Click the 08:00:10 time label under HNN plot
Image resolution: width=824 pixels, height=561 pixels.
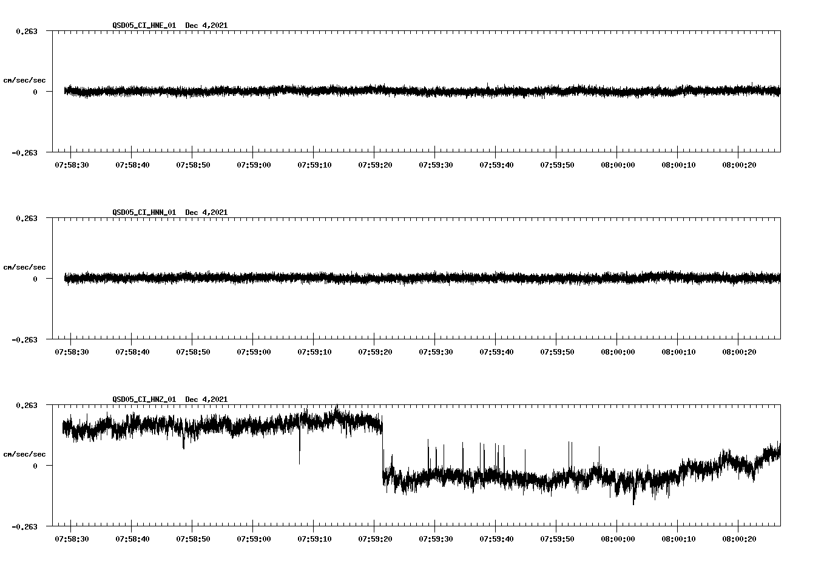click(x=678, y=352)
